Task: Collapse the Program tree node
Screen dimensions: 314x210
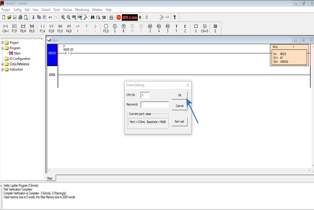Action: (x=2, y=48)
